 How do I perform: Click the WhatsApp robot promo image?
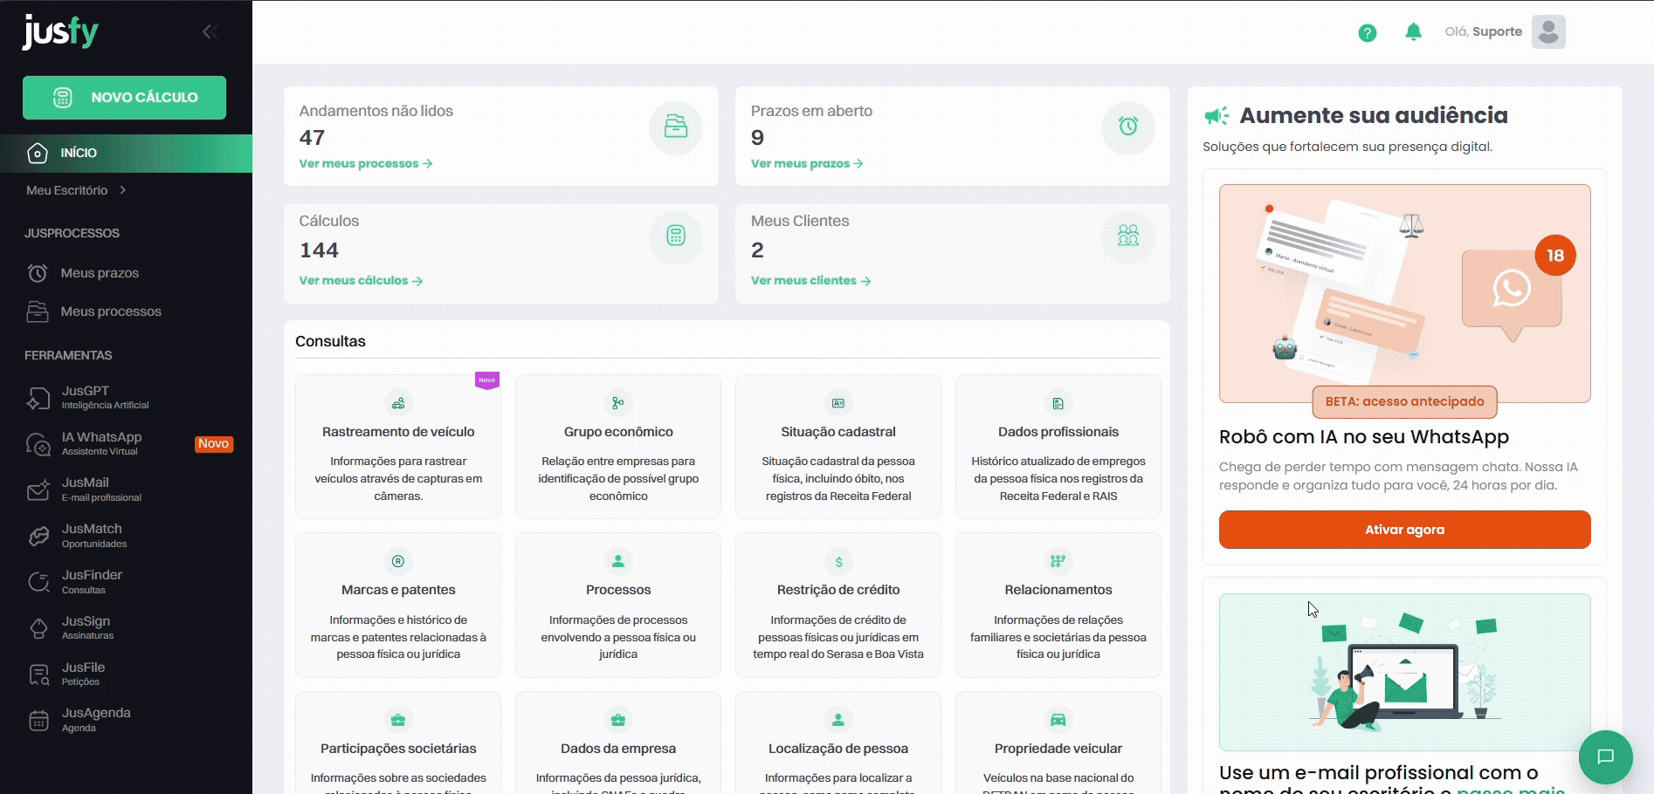coord(1403,293)
